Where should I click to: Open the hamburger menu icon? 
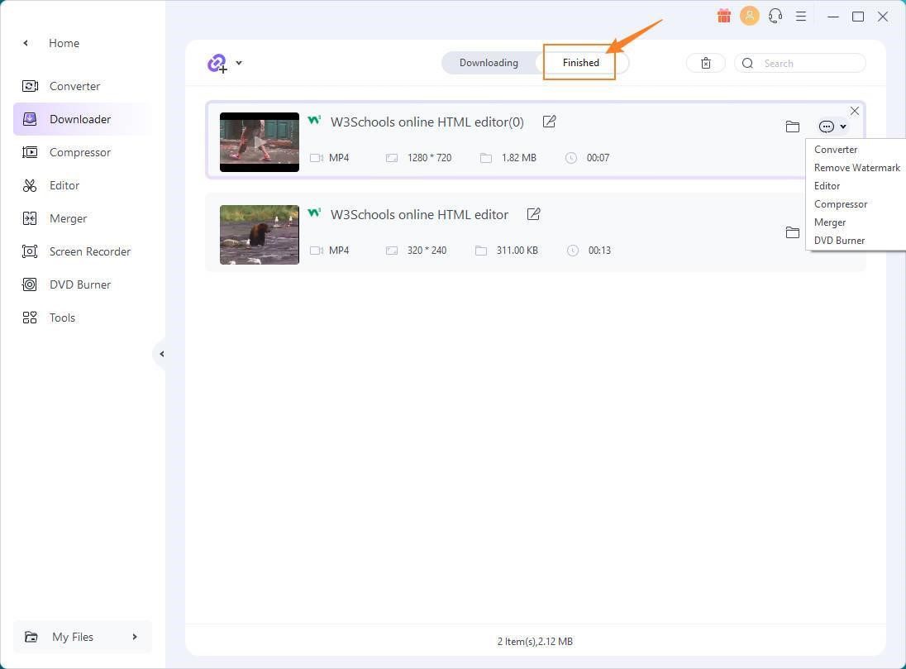(801, 16)
